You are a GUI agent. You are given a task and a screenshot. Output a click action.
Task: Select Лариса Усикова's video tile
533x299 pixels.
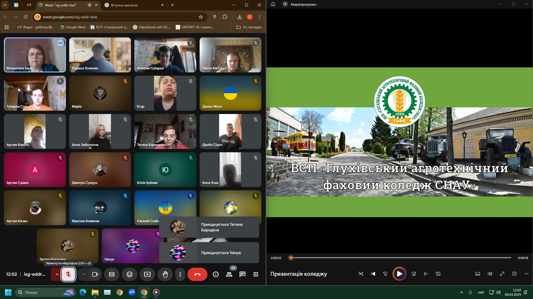pos(100,55)
